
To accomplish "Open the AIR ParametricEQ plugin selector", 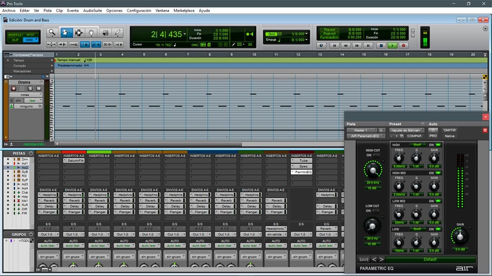I will point(366,136).
